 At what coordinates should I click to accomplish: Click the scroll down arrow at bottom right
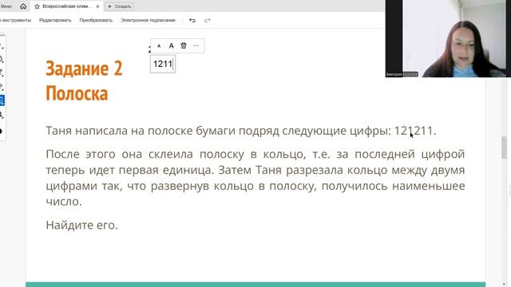[x=504, y=284]
